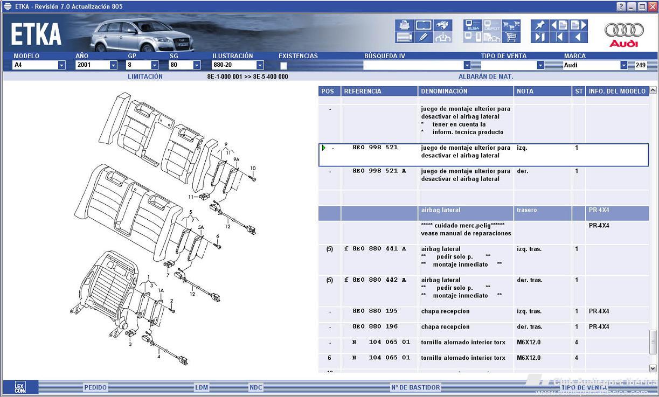Click the Nº DE BASTIDOR button
Viewport: 659px width, 397px height.
(415, 387)
